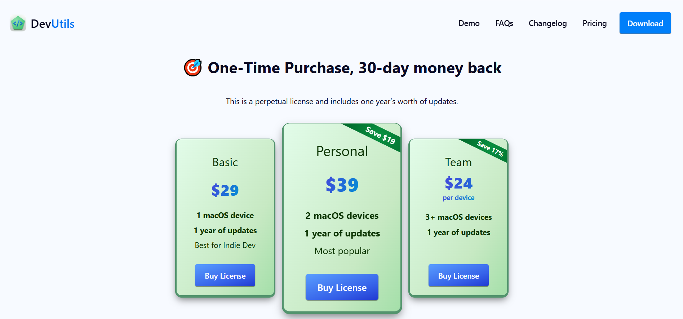Buy License for the Personal plan
Screen dimensions: 683x319
click(342, 287)
